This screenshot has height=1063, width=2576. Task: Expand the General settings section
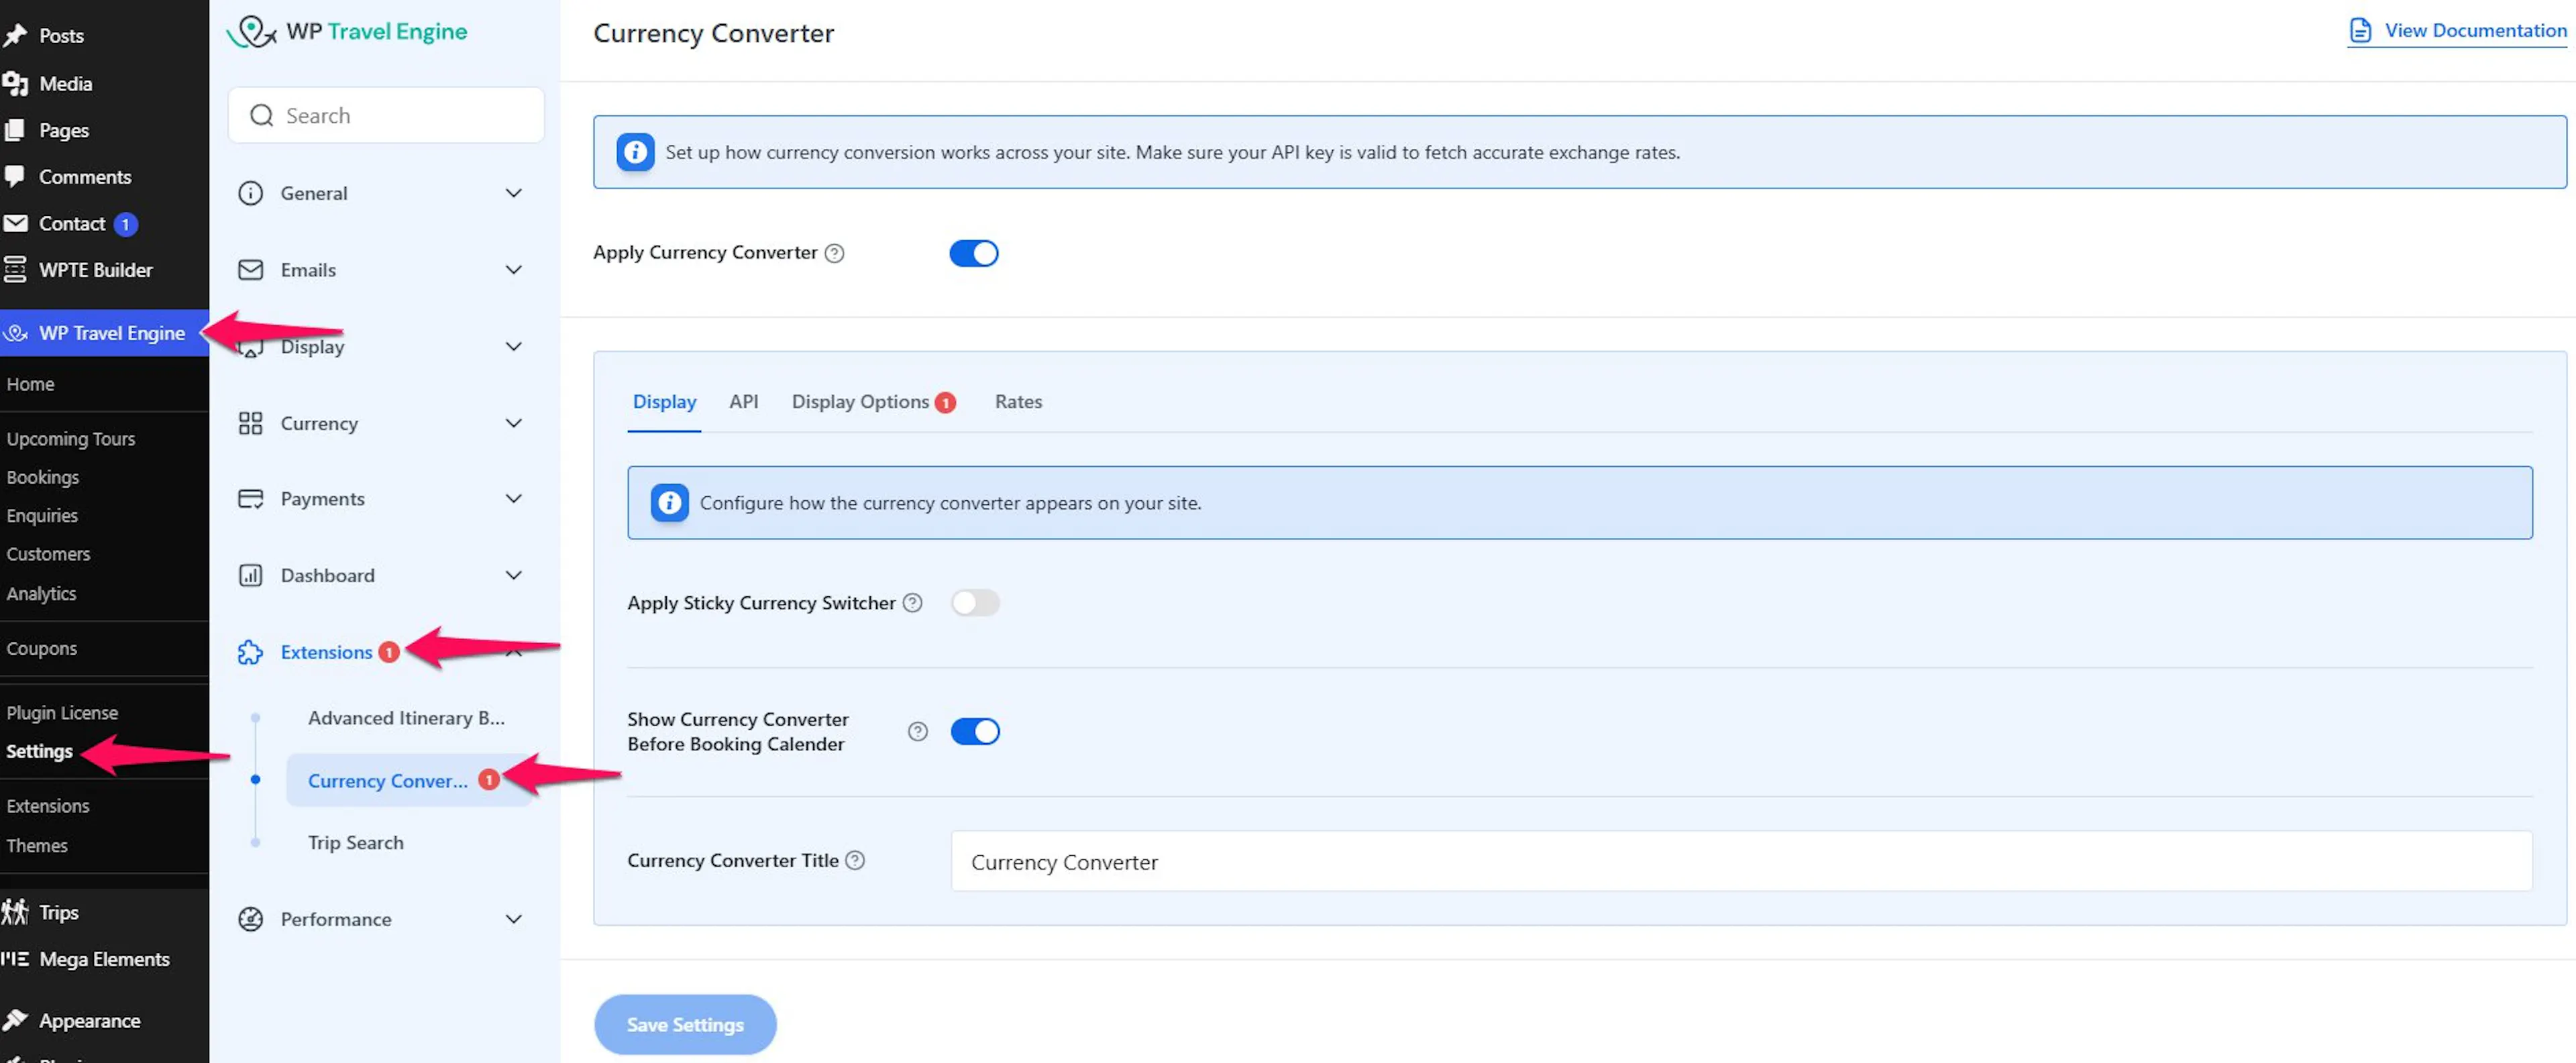coord(513,193)
